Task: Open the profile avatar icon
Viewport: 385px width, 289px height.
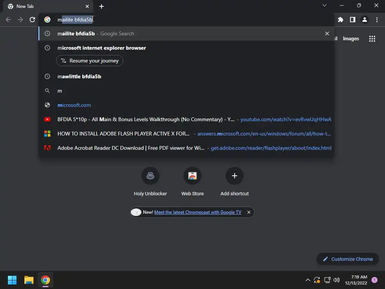Action: [365, 20]
